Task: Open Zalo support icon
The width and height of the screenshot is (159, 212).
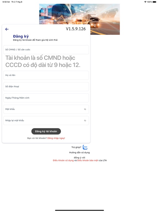Action: pyautogui.click(x=85, y=147)
